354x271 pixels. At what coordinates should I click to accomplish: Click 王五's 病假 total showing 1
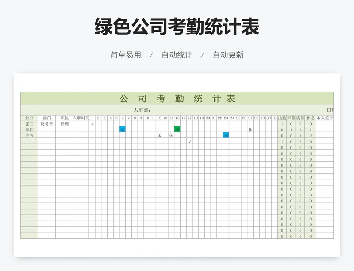pos(300,136)
